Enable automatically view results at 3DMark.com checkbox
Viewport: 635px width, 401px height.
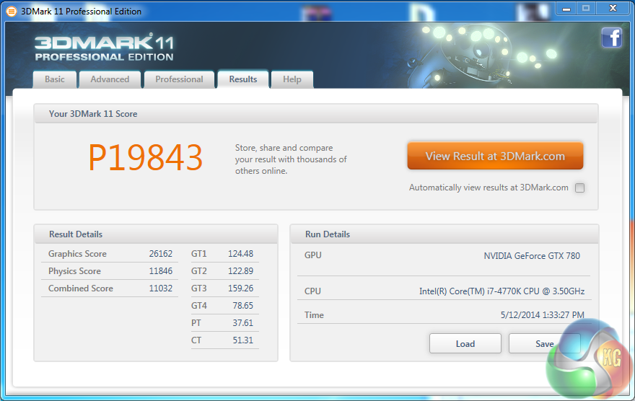click(x=579, y=188)
